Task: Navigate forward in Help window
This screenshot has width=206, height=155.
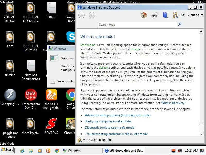Action: pyautogui.click(x=92, y=15)
